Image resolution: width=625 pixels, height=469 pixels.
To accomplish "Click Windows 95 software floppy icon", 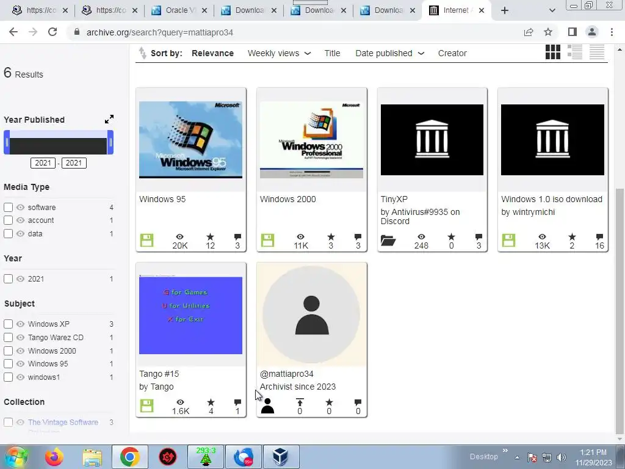I will (146, 241).
